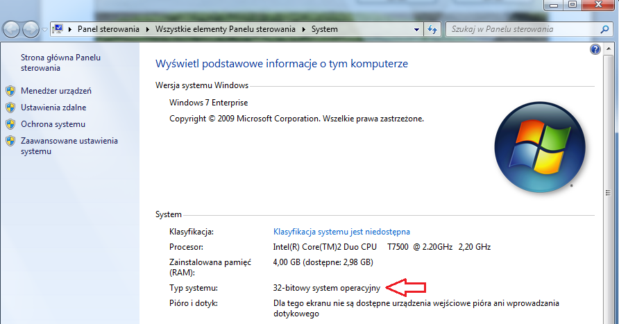Maximize the System window

[573, 5]
